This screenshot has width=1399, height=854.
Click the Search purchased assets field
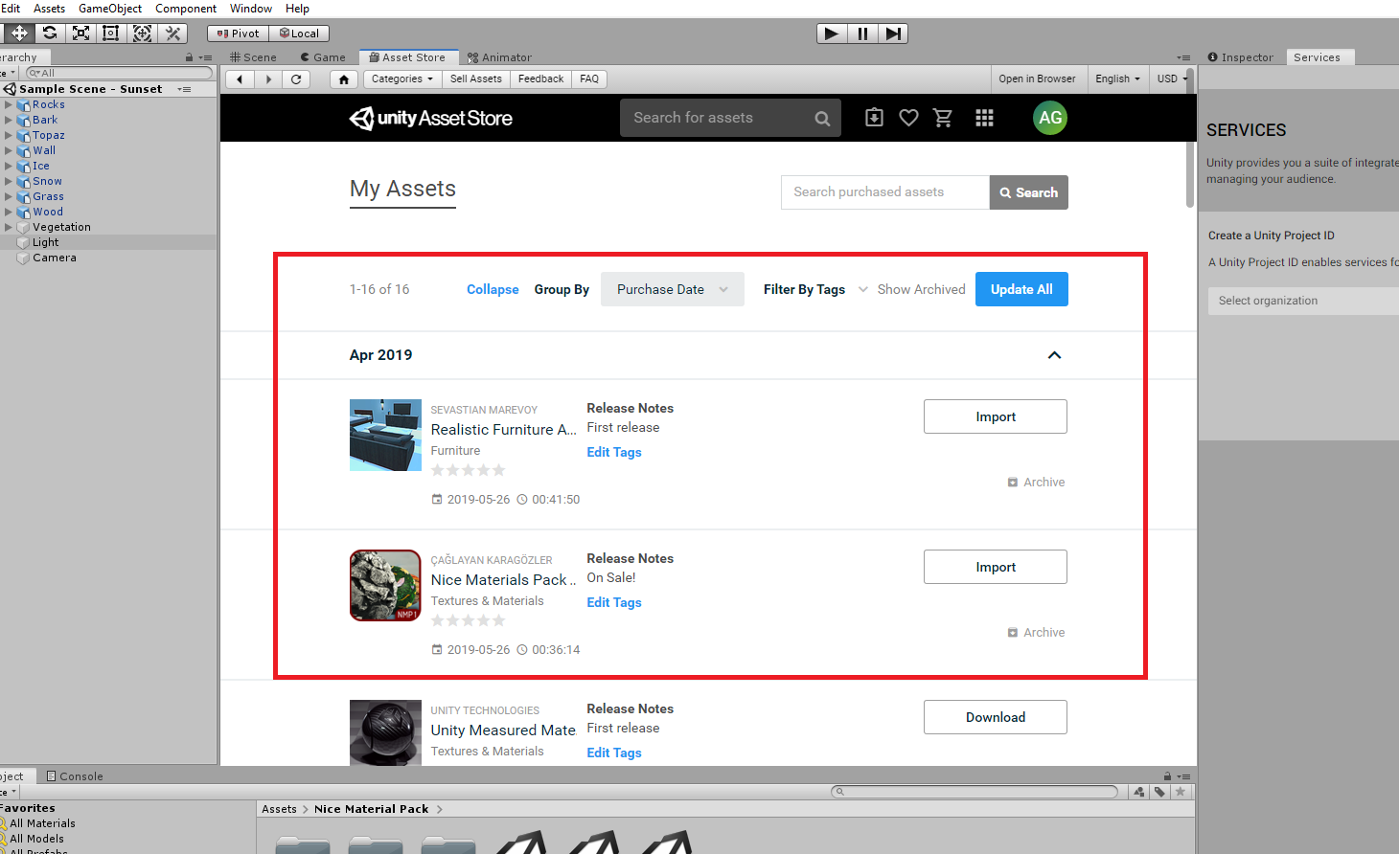coord(885,192)
